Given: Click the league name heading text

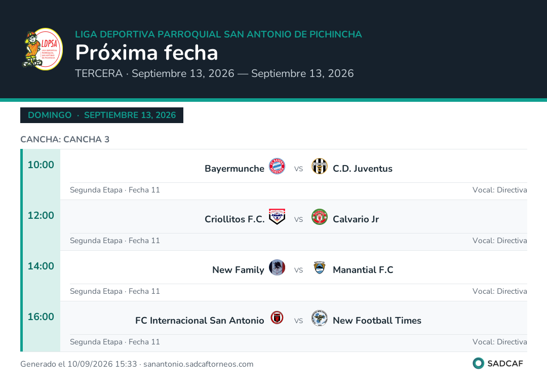Looking at the screenshot, I should [218, 34].
